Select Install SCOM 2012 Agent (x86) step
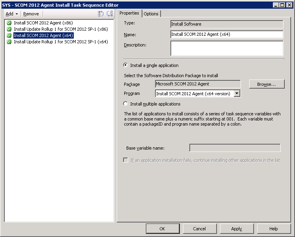Image resolution: width=295 pixels, height=237 pixels. coord(43,23)
